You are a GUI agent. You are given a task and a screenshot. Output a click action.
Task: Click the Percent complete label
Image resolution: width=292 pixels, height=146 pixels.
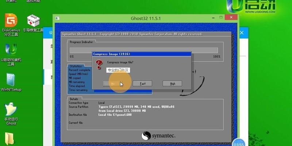(x=80, y=70)
